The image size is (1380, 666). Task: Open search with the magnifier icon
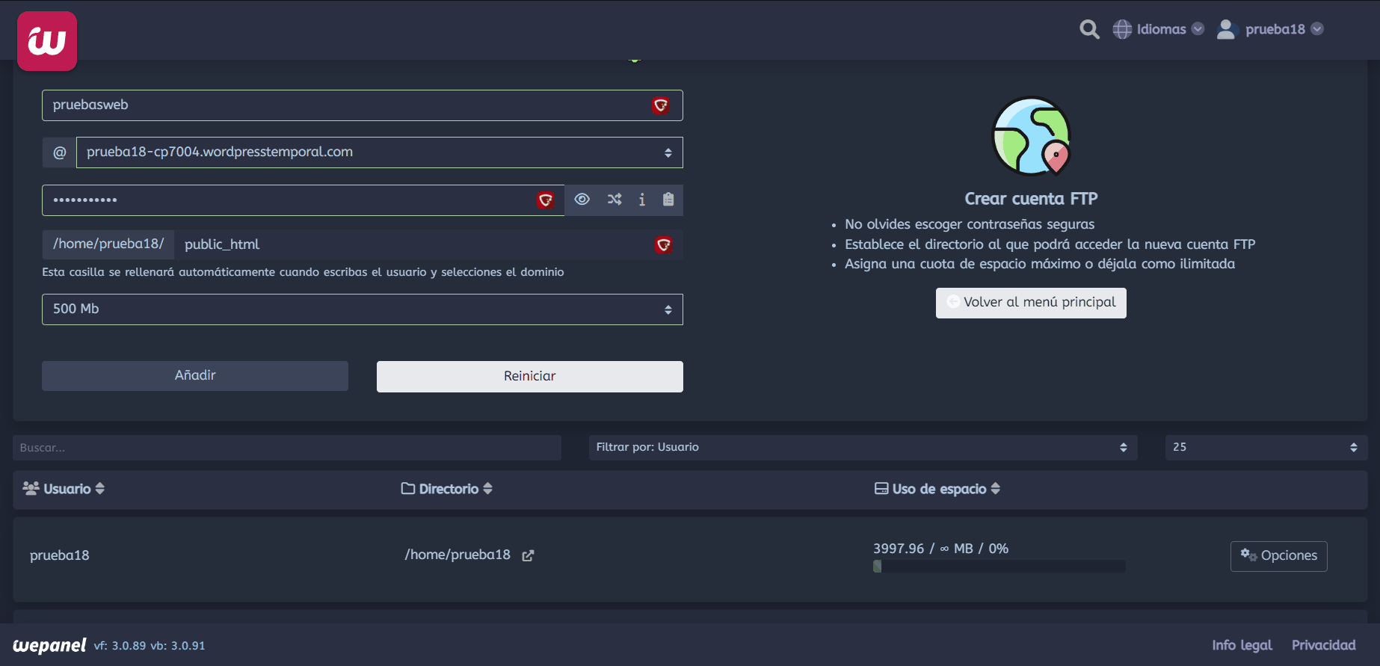point(1089,29)
